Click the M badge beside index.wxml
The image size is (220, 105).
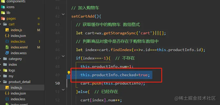pos(39,47)
